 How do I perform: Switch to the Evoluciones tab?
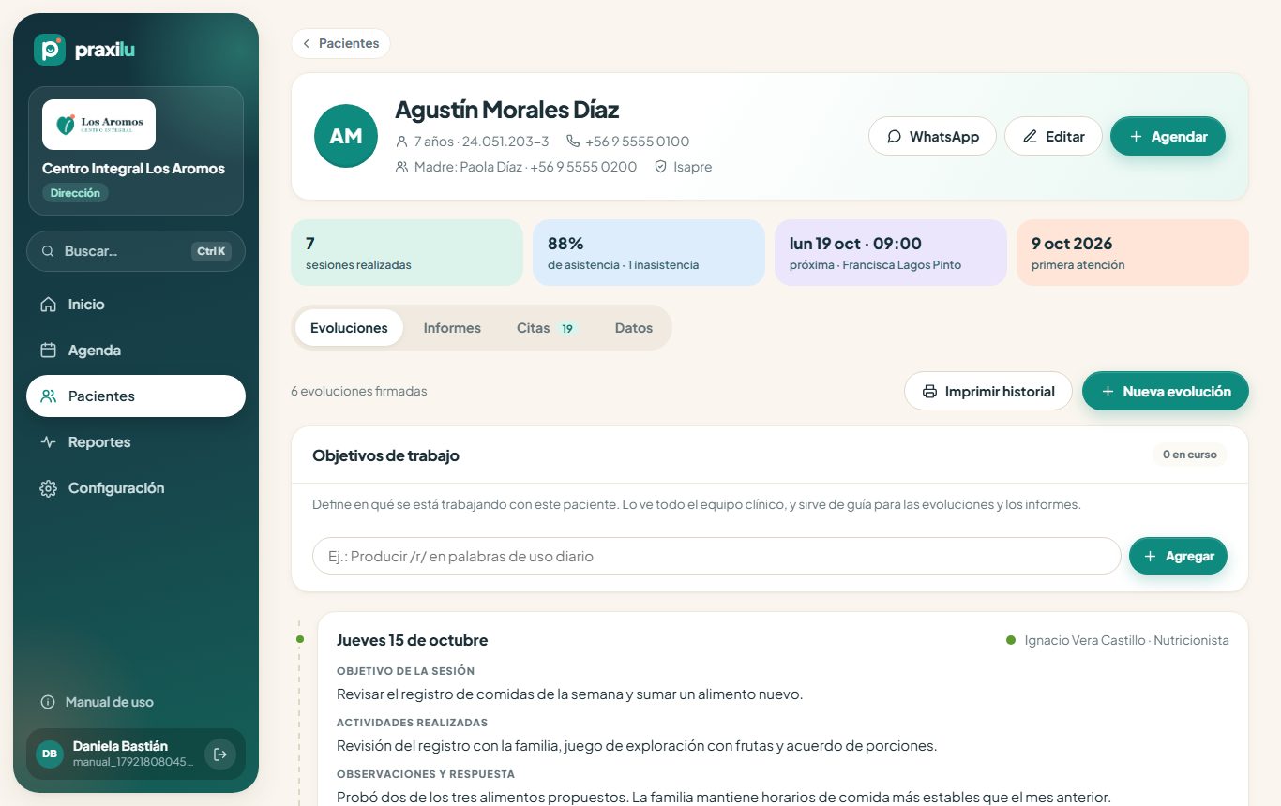tap(349, 328)
